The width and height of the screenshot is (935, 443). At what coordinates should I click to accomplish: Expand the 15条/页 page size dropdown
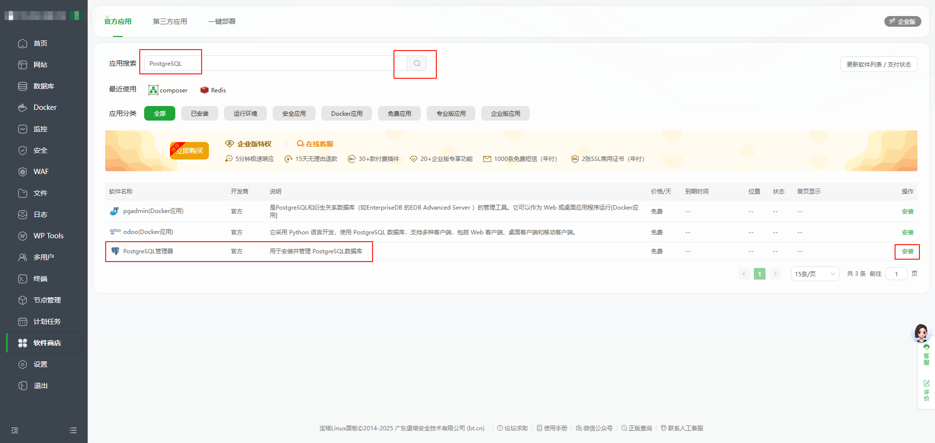pos(815,274)
